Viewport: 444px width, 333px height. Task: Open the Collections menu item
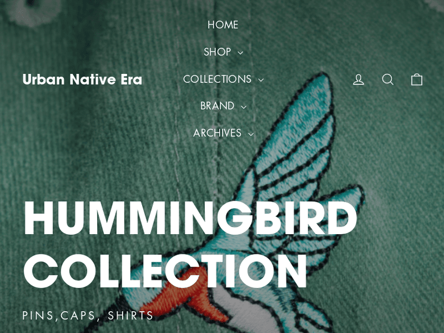click(217, 79)
